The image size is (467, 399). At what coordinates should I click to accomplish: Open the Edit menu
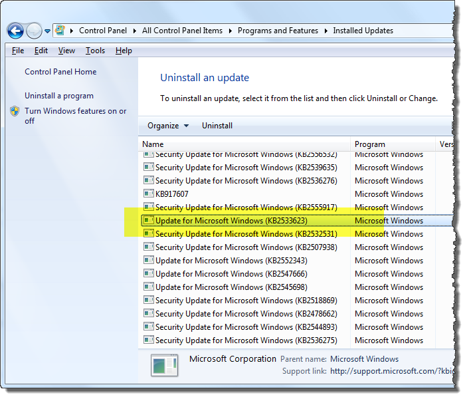41,51
